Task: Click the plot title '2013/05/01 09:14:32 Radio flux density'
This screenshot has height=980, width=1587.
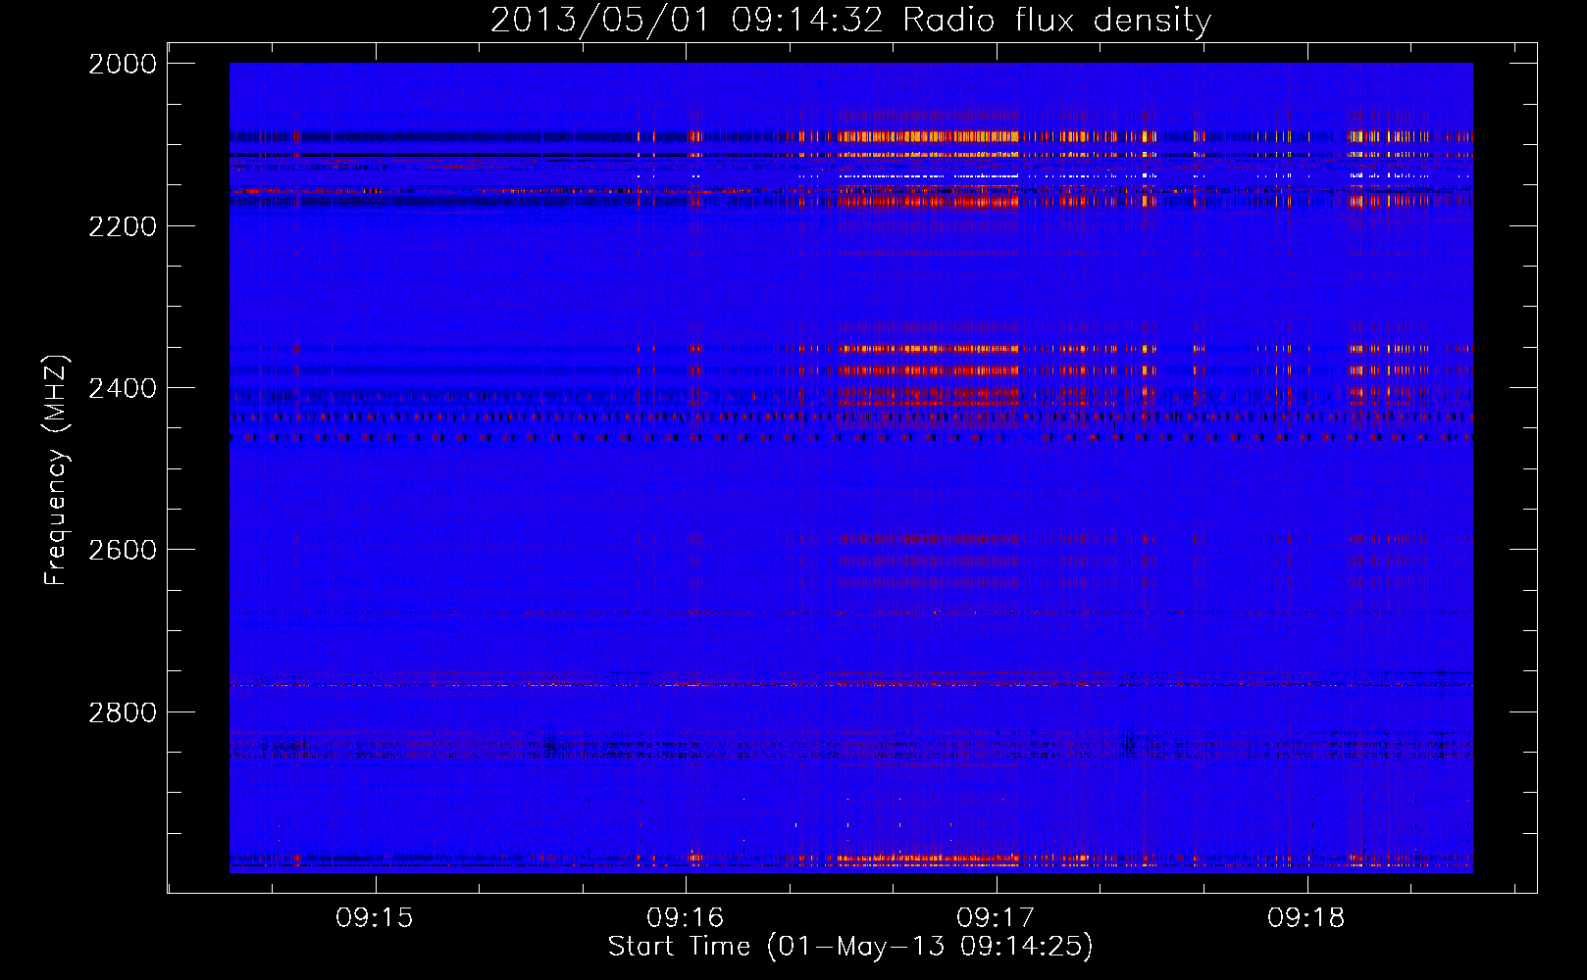Action: click(x=850, y=21)
